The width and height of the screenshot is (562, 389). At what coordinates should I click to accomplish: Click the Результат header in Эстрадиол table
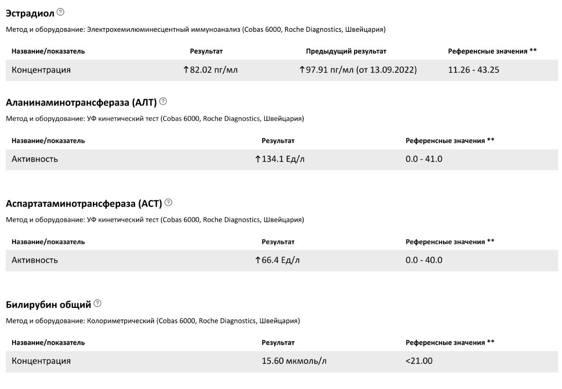click(x=206, y=51)
